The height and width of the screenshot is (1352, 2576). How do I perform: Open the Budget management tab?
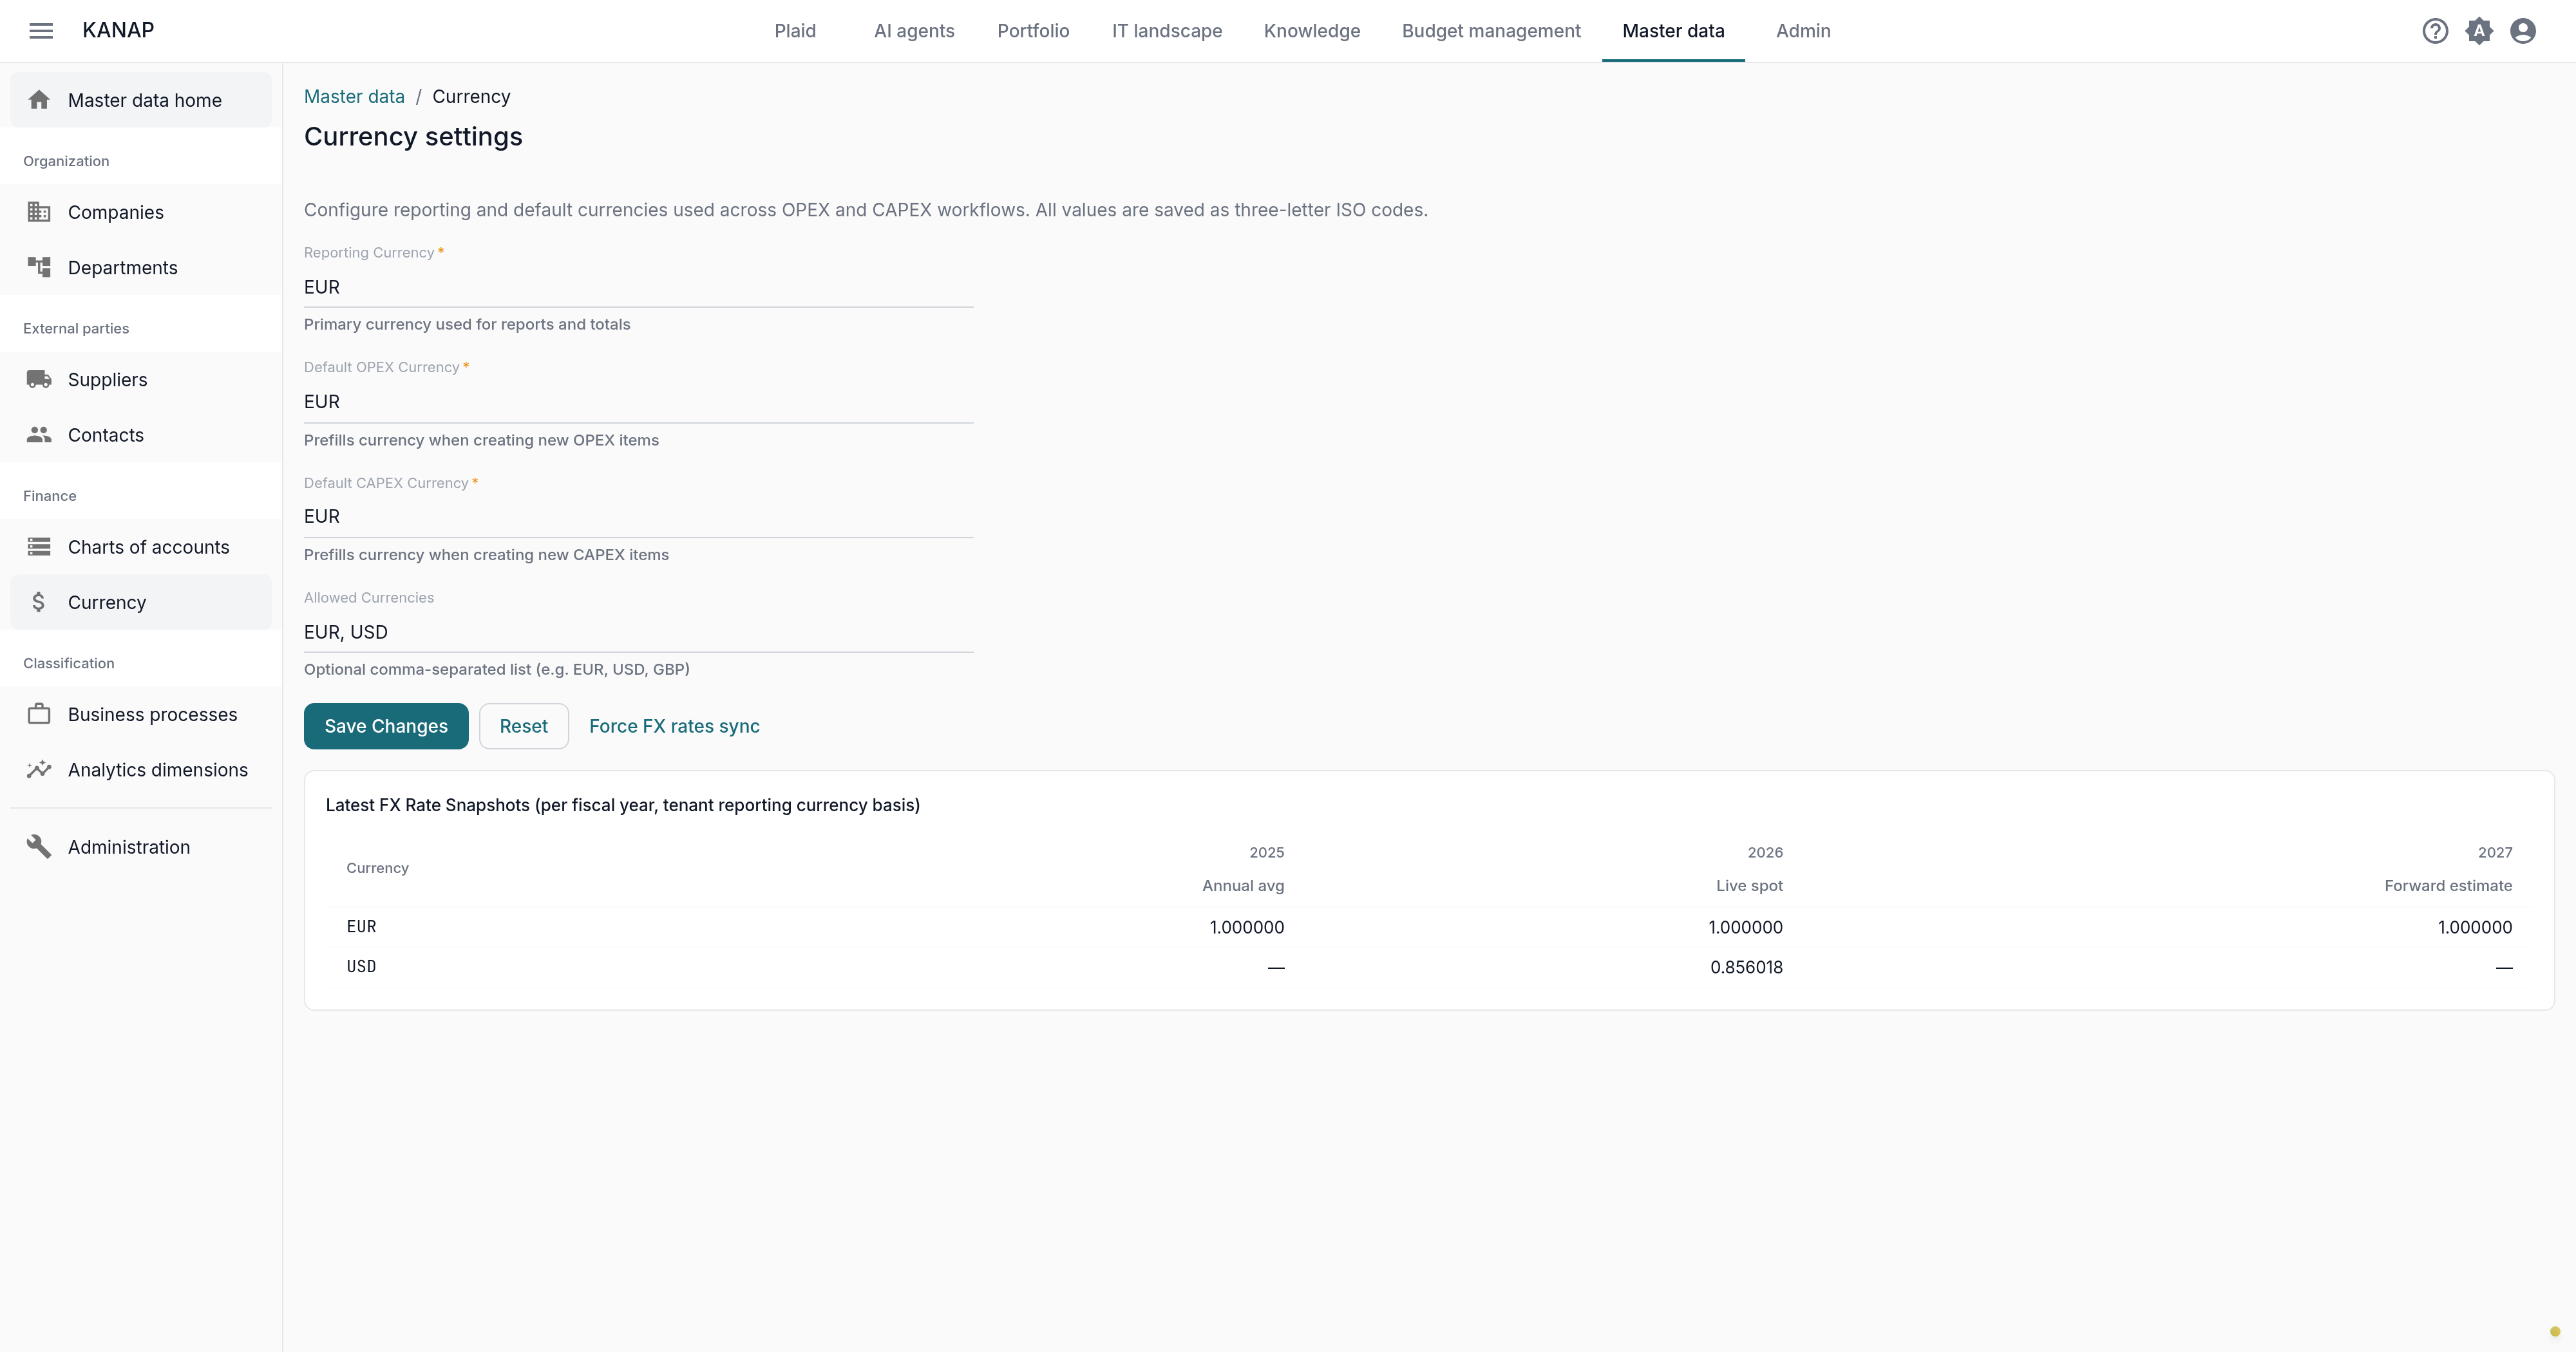(1491, 31)
